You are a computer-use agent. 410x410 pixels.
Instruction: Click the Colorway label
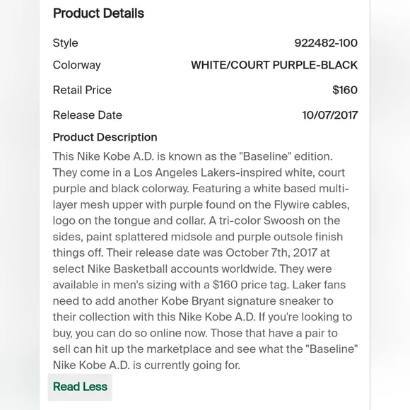click(x=76, y=65)
